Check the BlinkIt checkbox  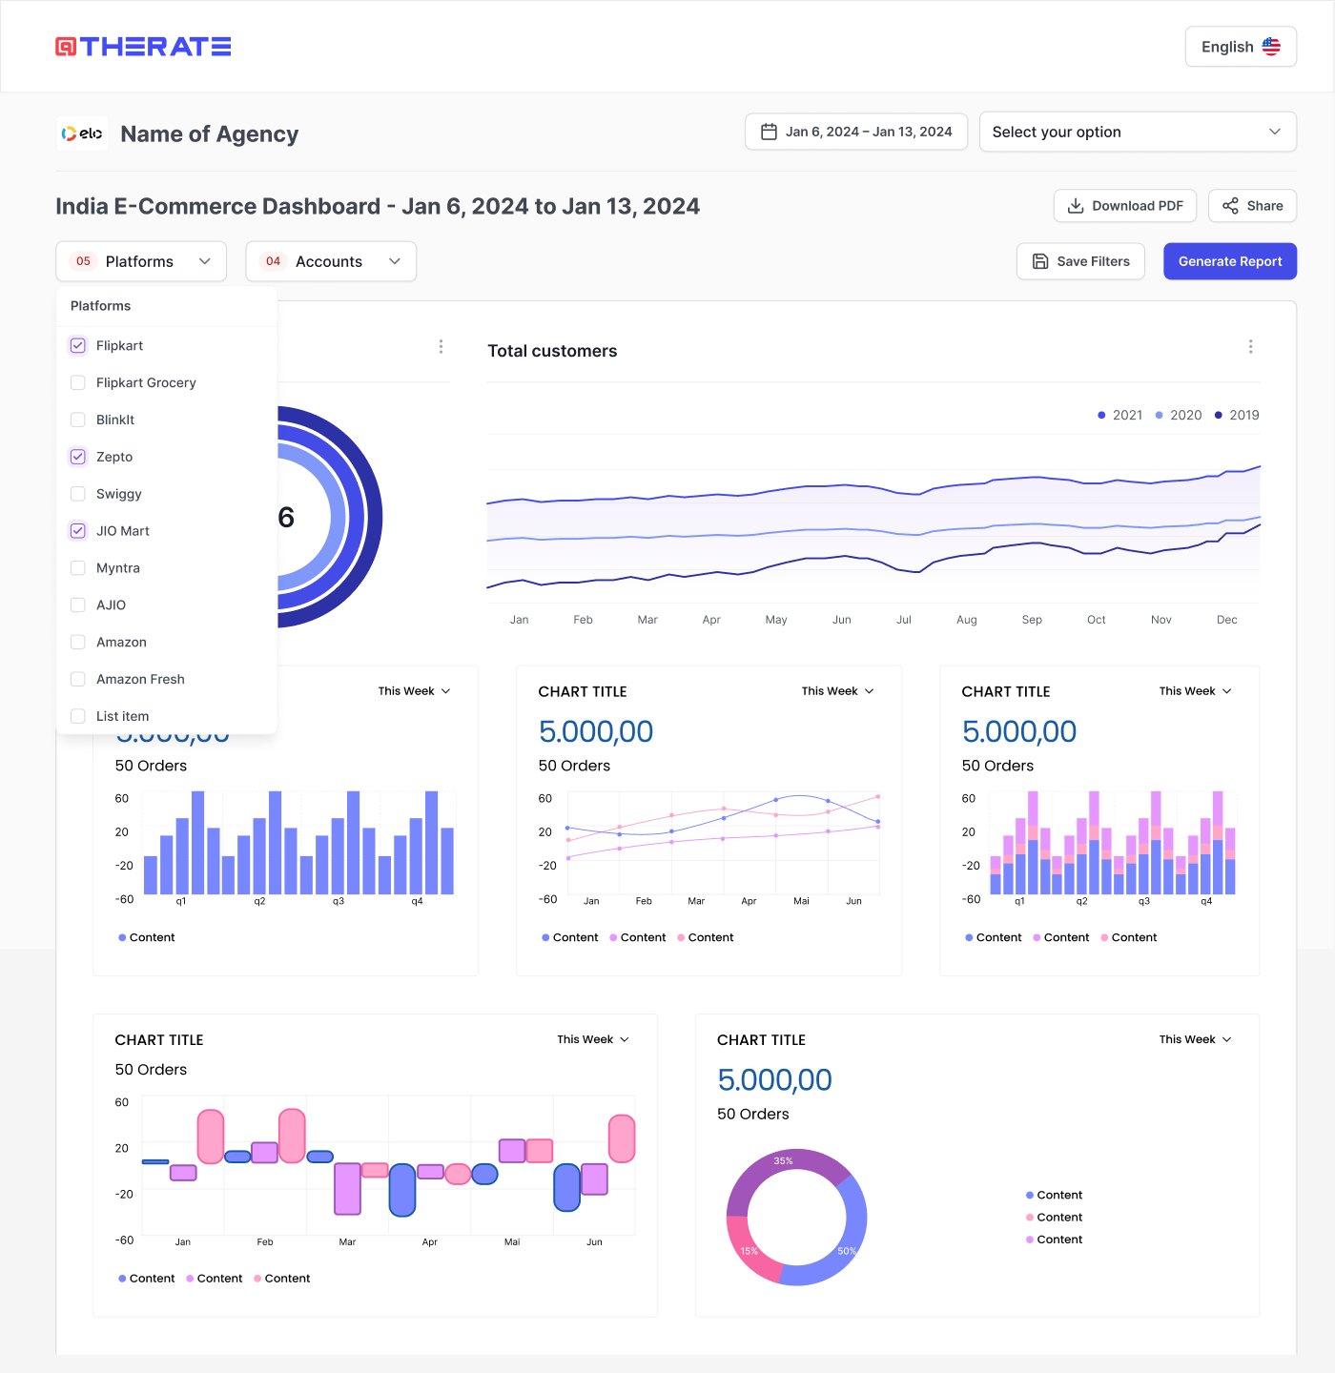point(78,420)
